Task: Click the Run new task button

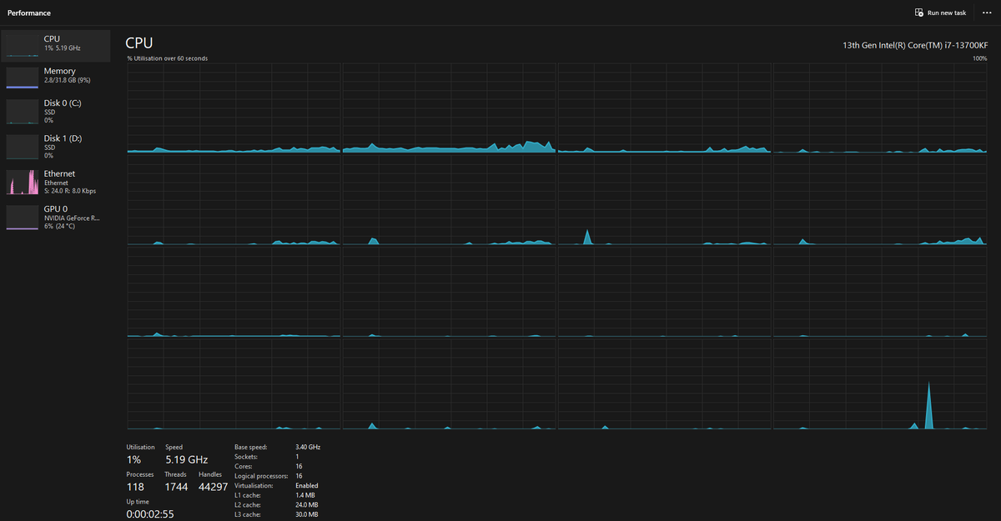Action: (940, 13)
